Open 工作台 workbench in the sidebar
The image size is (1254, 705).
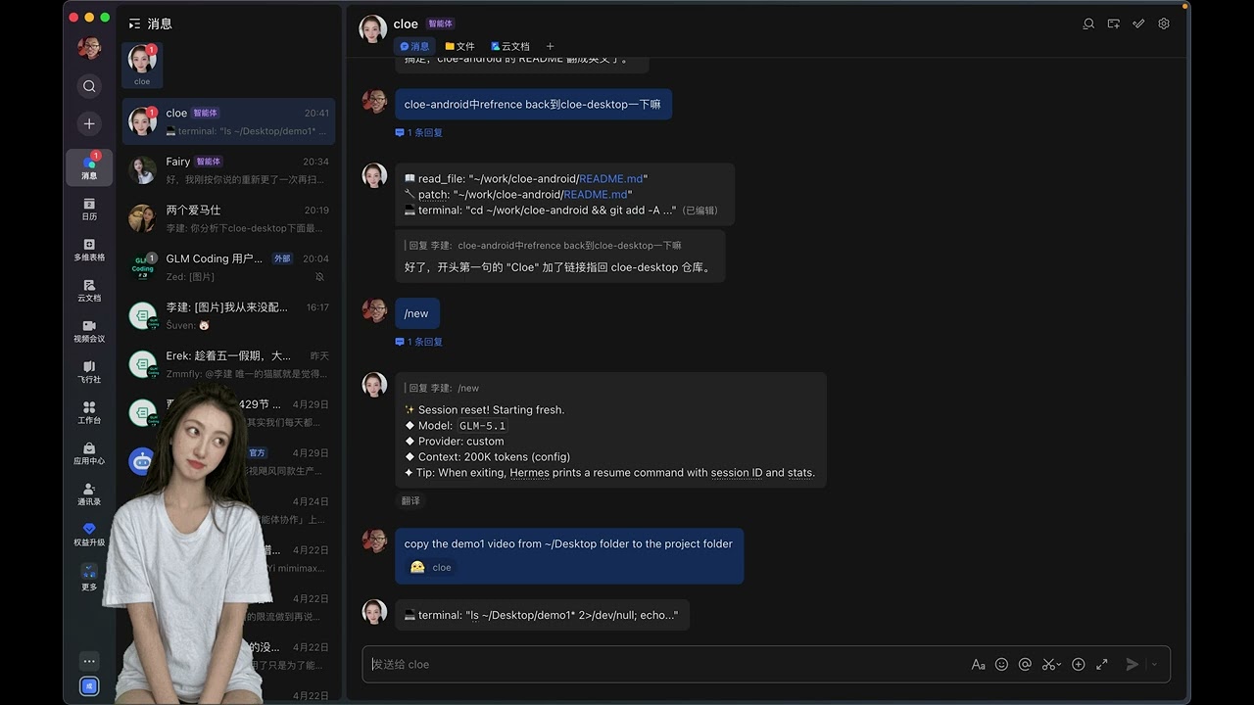(x=89, y=412)
